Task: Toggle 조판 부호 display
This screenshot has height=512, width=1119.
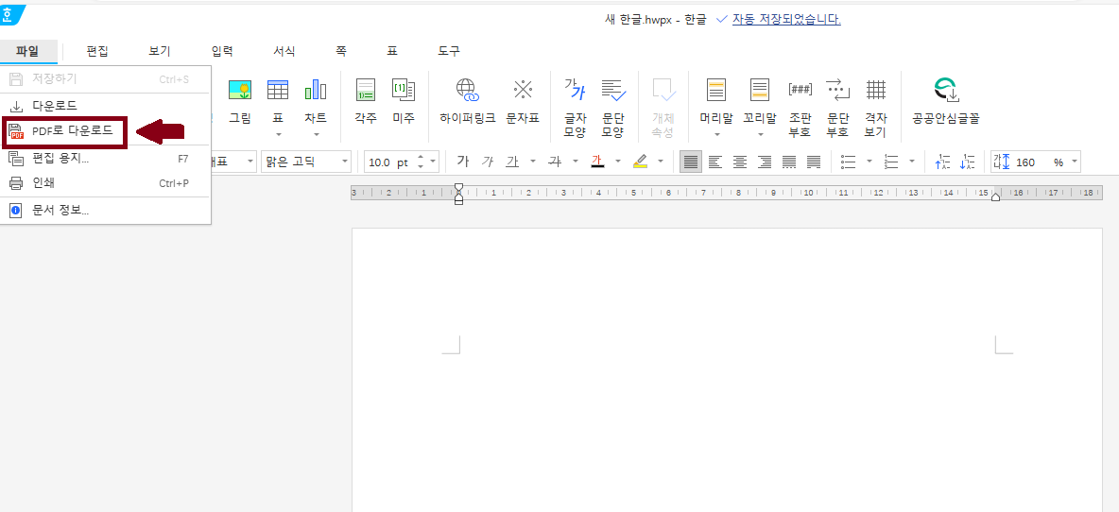Action: pos(800,107)
